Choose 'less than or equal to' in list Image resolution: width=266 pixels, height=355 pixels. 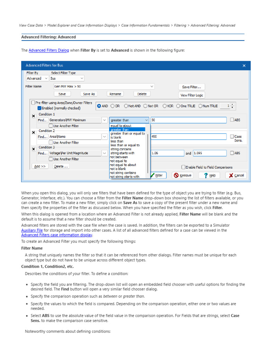point(125,145)
